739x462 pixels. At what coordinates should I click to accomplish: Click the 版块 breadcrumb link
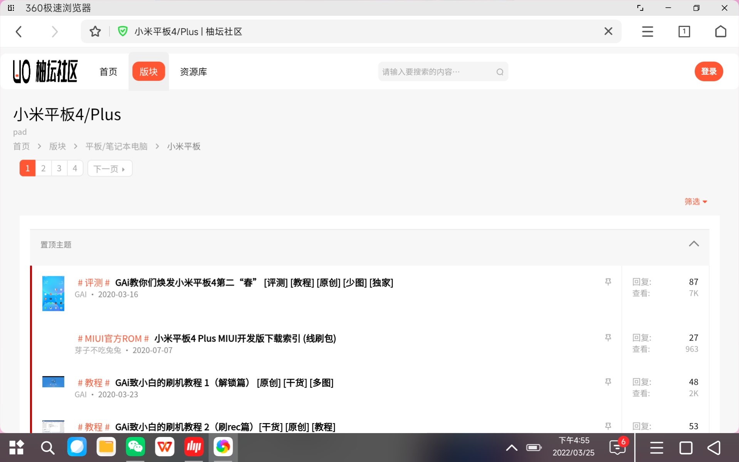(57, 146)
